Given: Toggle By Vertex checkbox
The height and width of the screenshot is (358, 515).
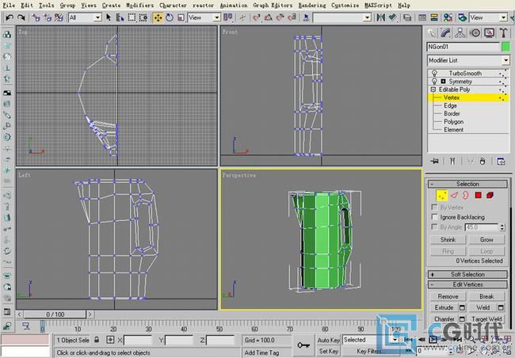Looking at the screenshot, I should pos(434,208).
